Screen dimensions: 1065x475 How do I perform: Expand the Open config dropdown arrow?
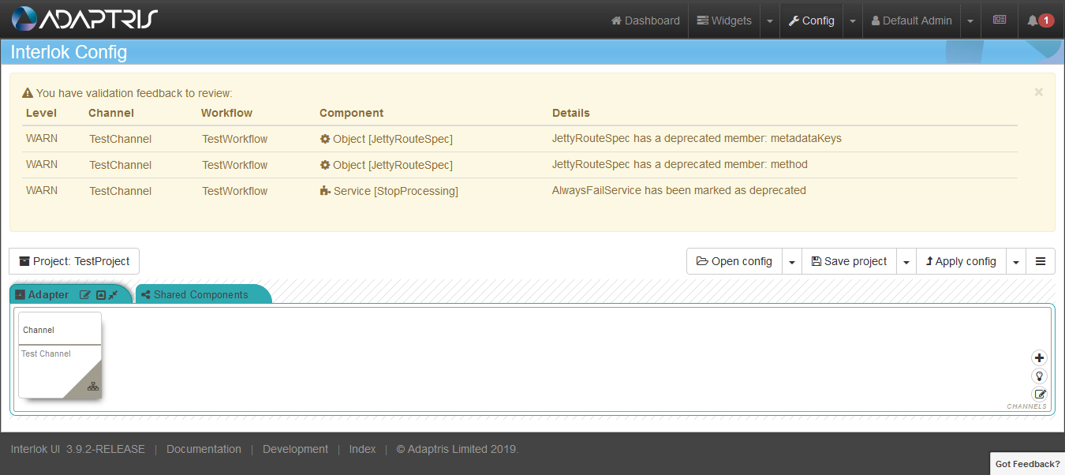[x=792, y=261]
